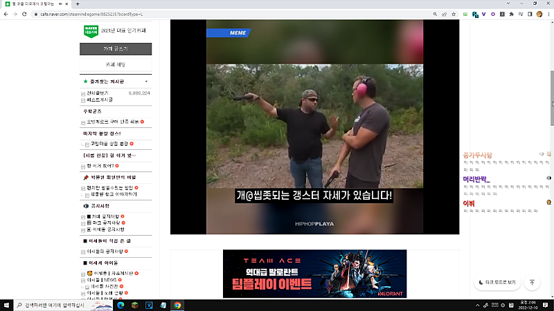Click chat username 이뷔
554x311 pixels.
pos(469,203)
